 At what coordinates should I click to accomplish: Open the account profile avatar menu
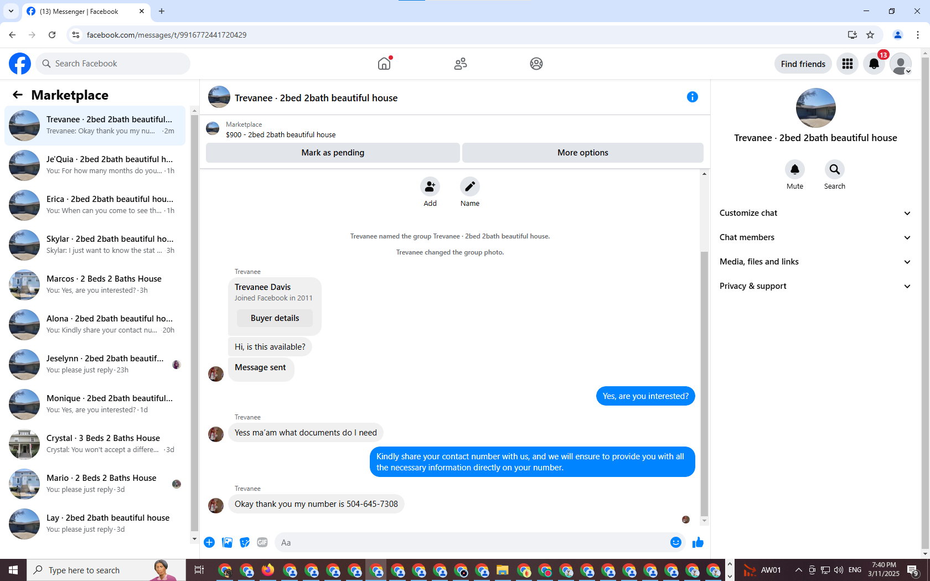tap(901, 64)
